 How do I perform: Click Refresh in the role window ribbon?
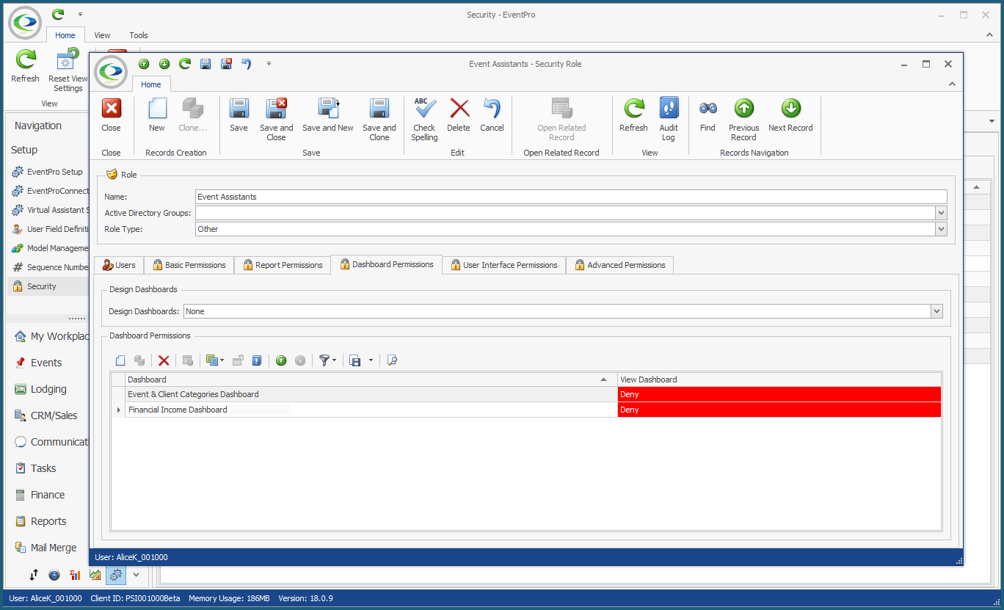click(x=633, y=115)
